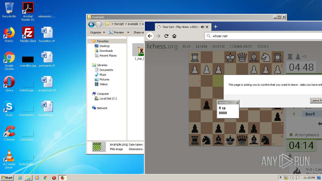322x181 pixels.
Task: Expand the Preview options dropdown arrow
Action: pyautogui.click(x=128, y=32)
